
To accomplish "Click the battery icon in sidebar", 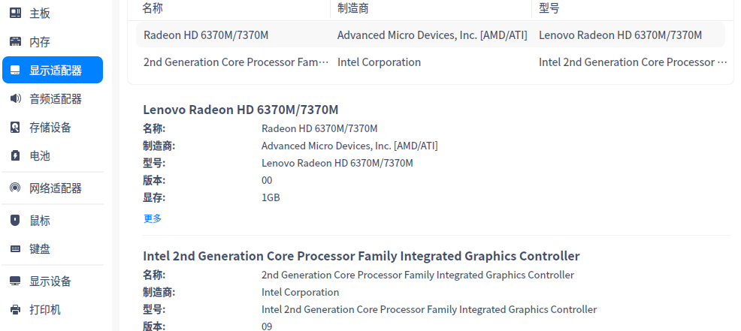I will [15, 156].
